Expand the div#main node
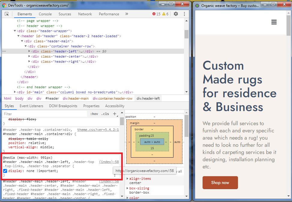The image size is (292, 202). click(x=15, y=92)
